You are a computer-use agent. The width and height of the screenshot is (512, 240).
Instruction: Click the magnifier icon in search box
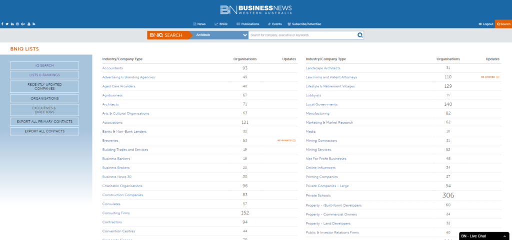pyautogui.click(x=360, y=35)
